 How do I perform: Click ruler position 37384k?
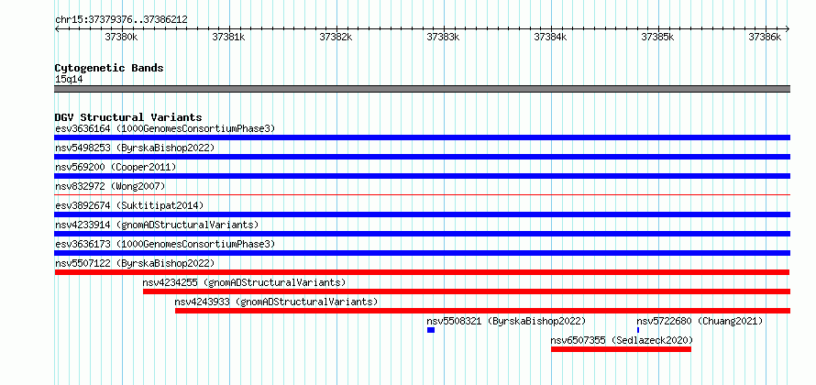pyautogui.click(x=551, y=37)
